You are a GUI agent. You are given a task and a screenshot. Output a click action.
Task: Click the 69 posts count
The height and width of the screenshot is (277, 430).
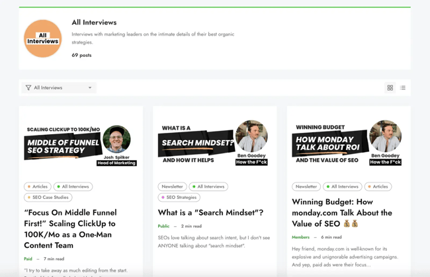pyautogui.click(x=81, y=55)
